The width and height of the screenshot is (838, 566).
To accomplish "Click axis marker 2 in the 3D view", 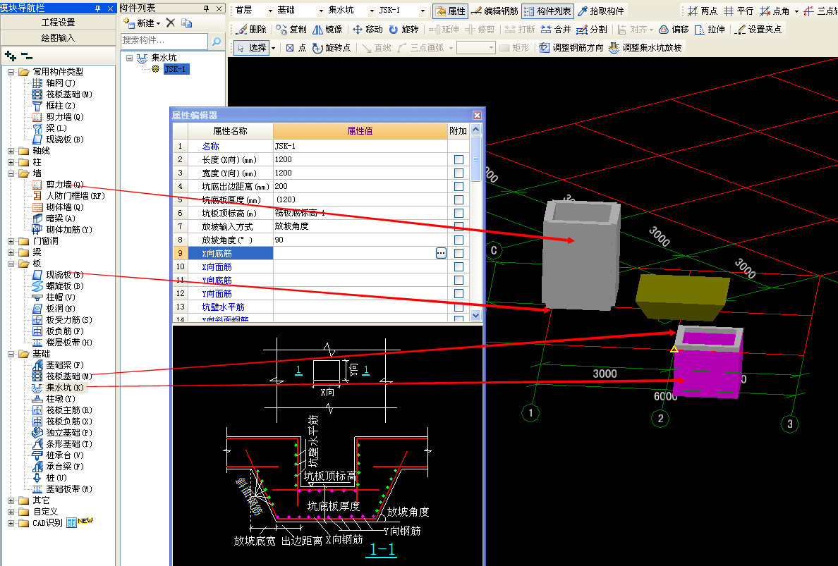I will [660, 418].
